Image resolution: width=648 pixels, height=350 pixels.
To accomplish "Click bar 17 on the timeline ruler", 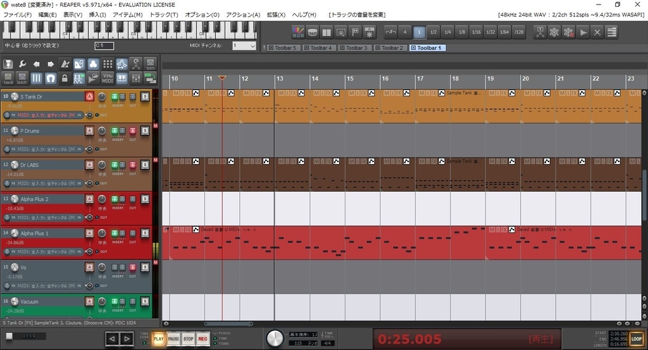I will pos(420,78).
